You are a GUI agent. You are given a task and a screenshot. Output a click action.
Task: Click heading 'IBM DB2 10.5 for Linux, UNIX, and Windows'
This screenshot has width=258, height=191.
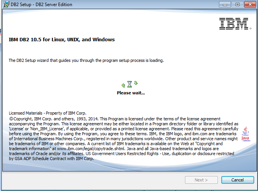coord(62,40)
